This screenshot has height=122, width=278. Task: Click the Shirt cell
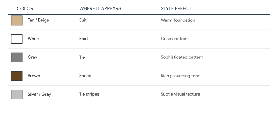click(84, 39)
